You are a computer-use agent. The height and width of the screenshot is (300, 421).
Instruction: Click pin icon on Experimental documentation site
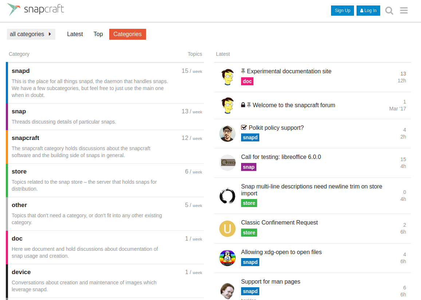tap(243, 71)
